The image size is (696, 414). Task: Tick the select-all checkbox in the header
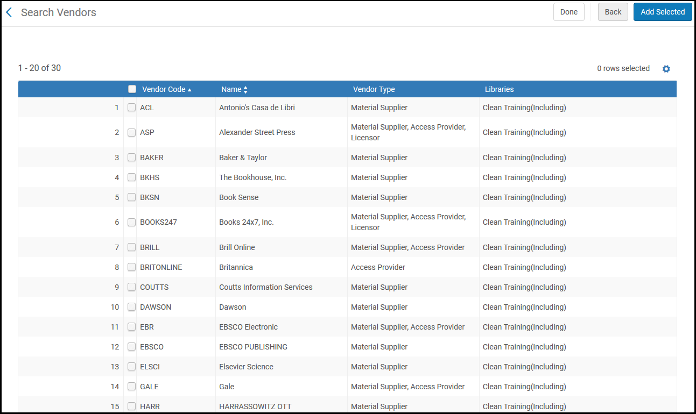(x=132, y=89)
